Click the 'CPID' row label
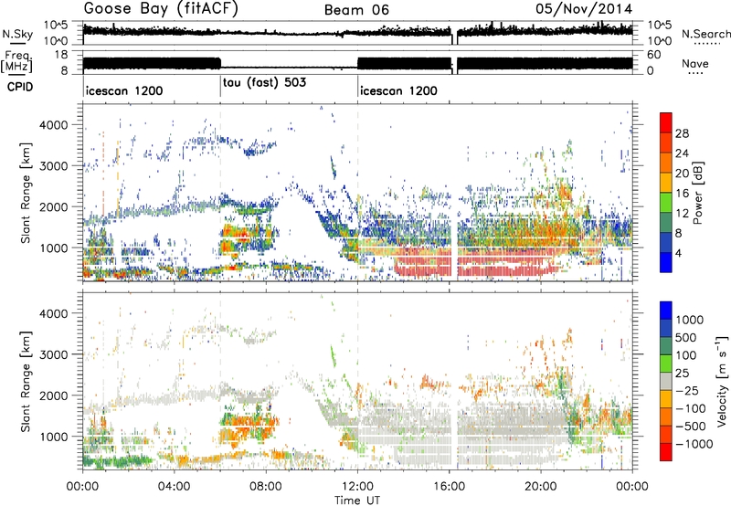 (x=20, y=87)
